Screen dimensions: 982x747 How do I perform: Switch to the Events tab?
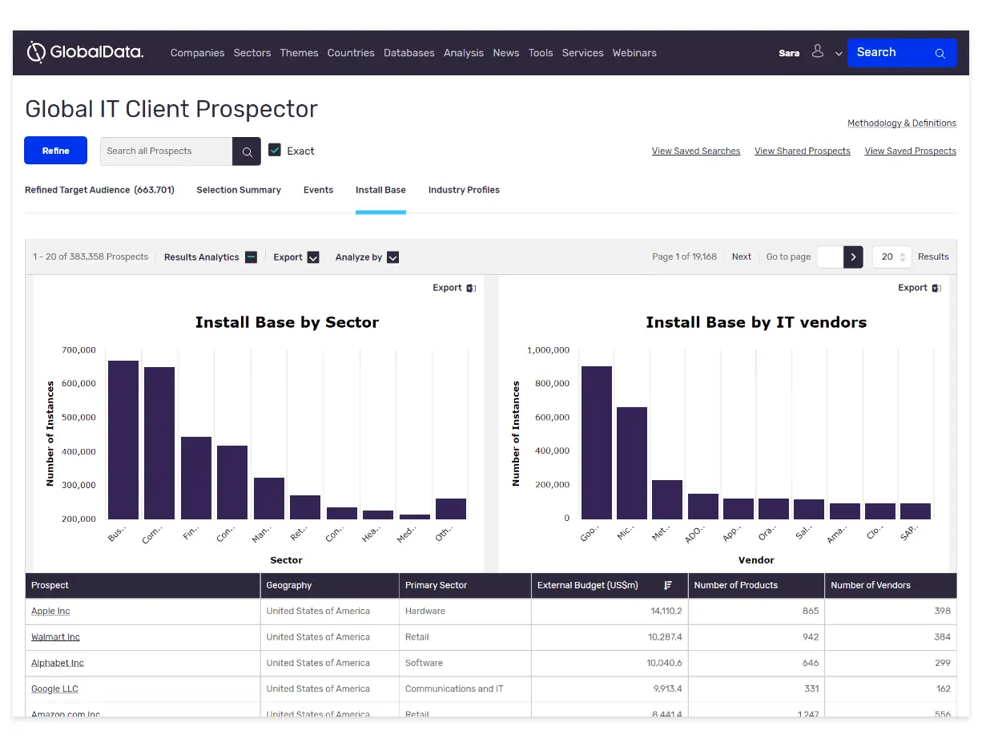click(x=318, y=190)
